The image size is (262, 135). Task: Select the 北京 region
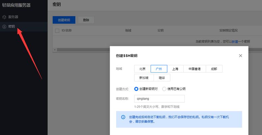pos(142,69)
